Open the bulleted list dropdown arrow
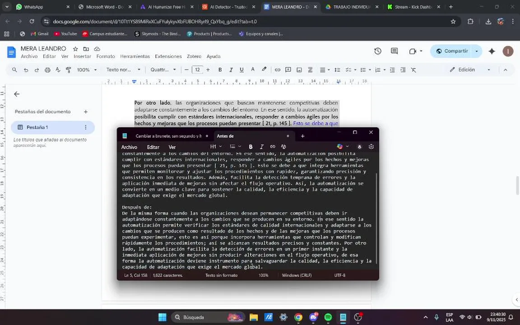520x325 pixels. tap(370, 70)
